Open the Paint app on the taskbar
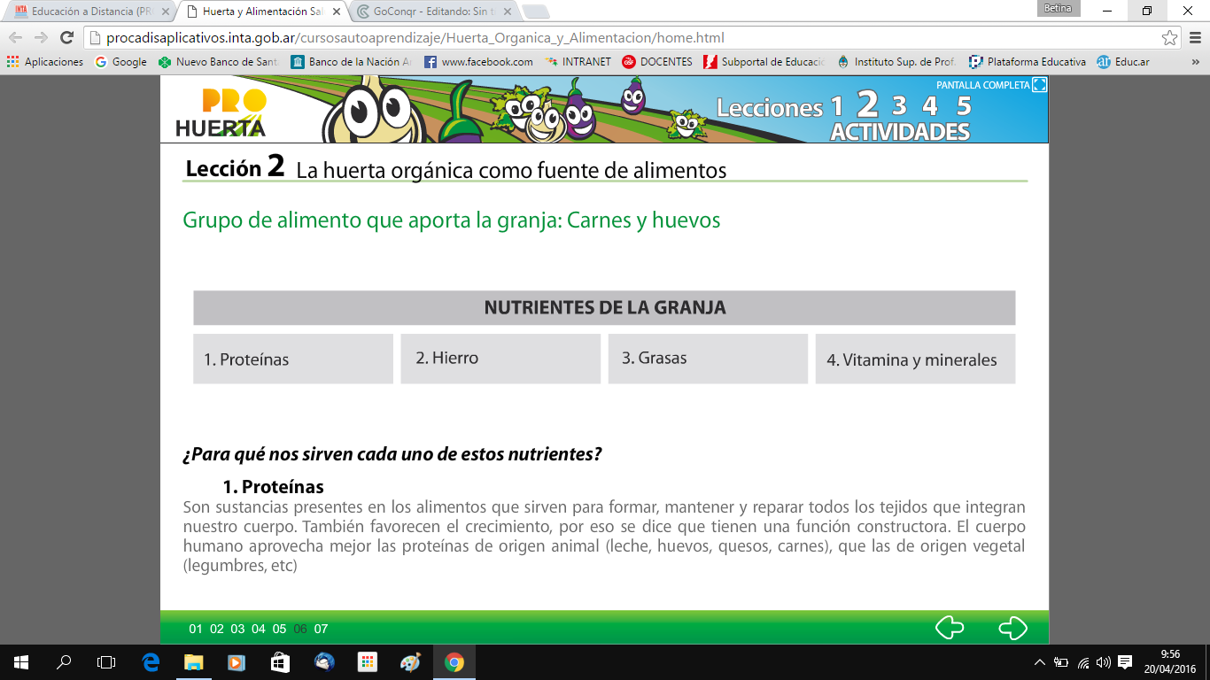The width and height of the screenshot is (1210, 680). coord(411,662)
